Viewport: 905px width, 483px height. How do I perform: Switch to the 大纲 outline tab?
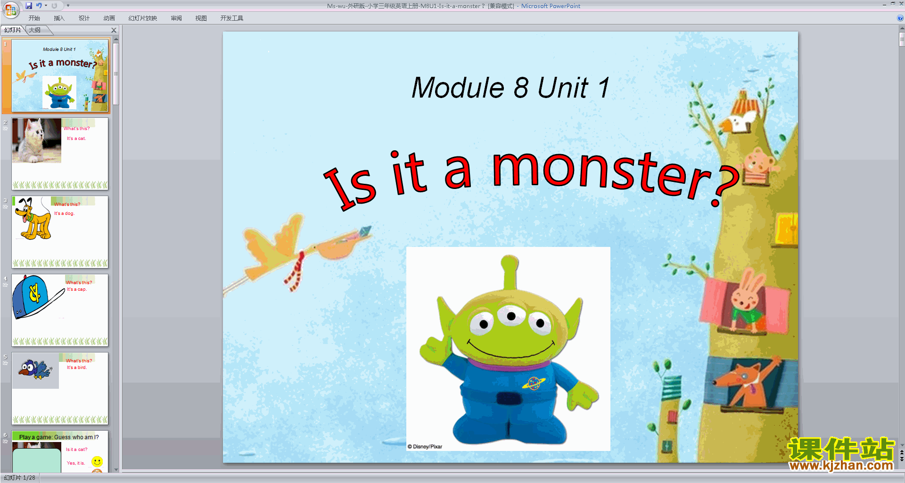click(x=35, y=30)
